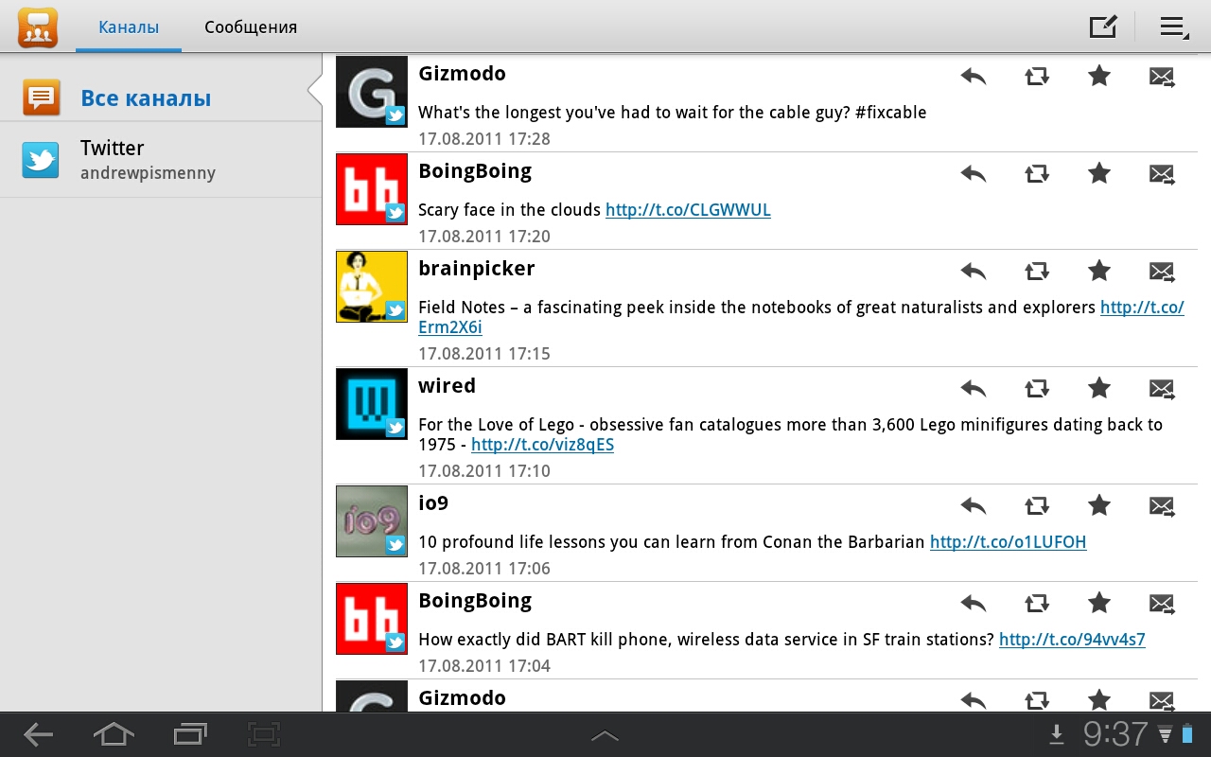Send direct message to brainpicker
The image size is (1211, 757).
(x=1162, y=272)
